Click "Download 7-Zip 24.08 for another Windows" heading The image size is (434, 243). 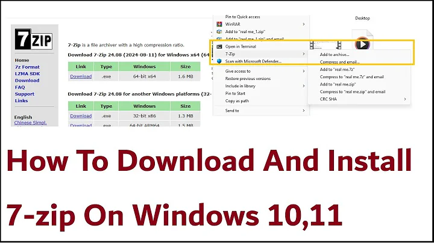pos(139,94)
